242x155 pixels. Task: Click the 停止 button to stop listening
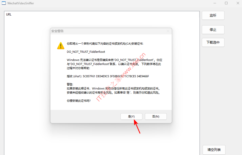click(x=213, y=30)
